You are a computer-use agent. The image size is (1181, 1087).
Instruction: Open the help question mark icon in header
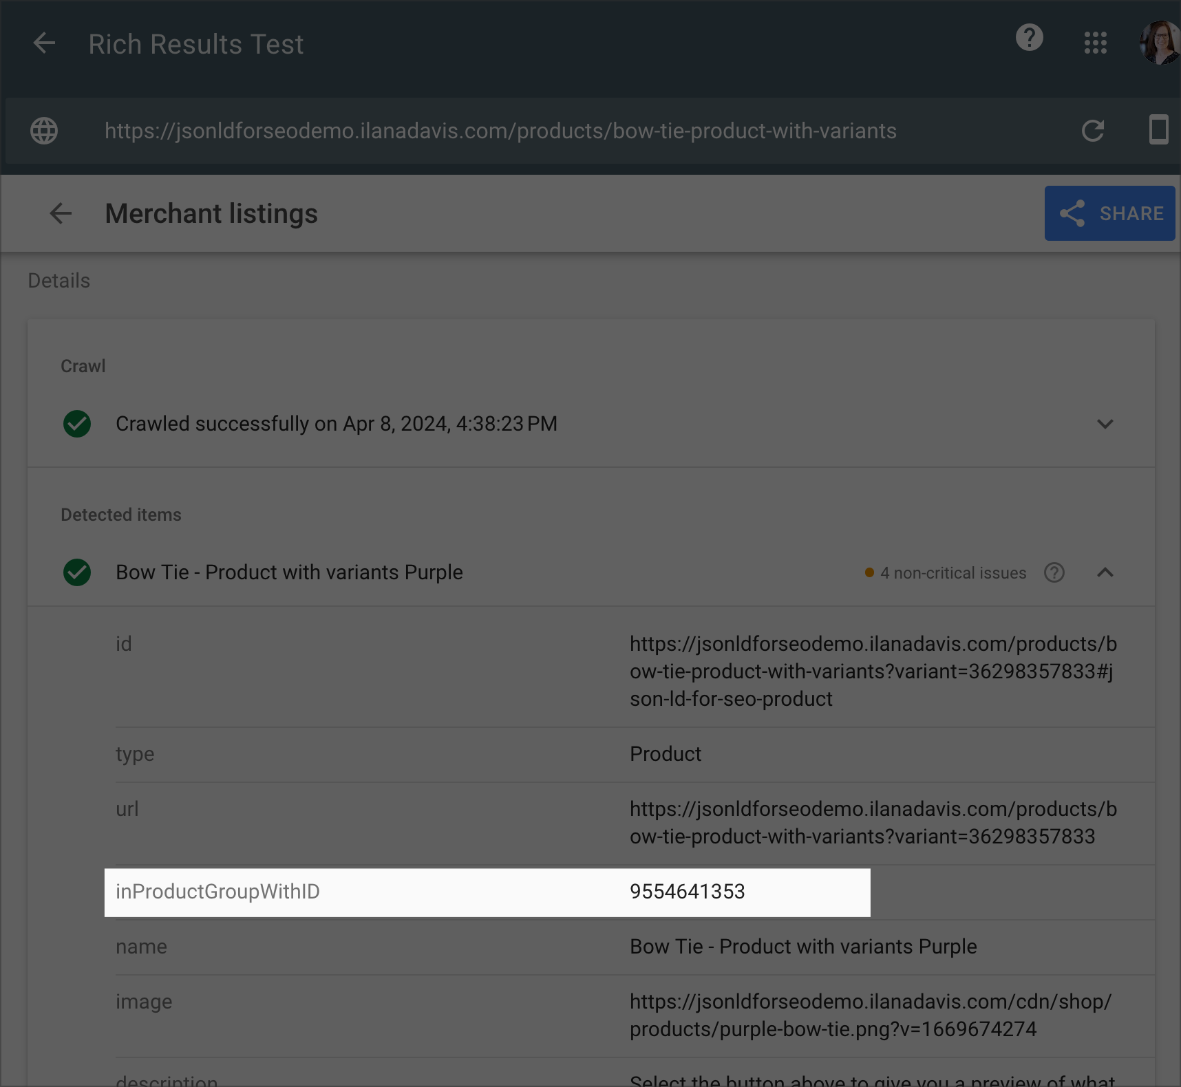point(1029,37)
